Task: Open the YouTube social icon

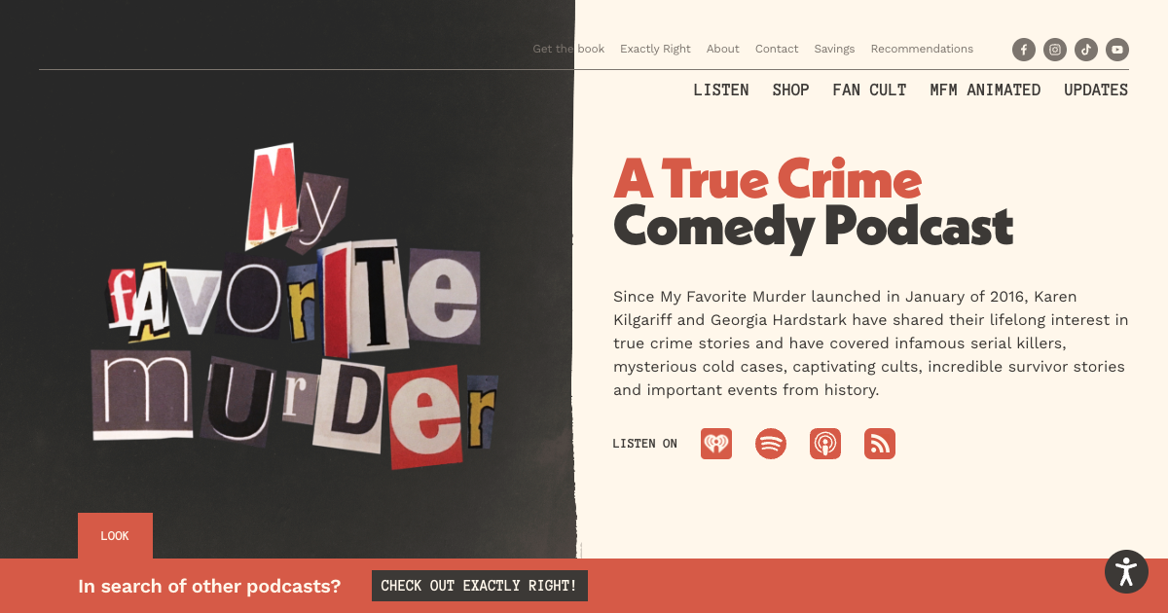Action: (x=1117, y=50)
